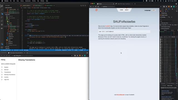Open the No throttling dropdown in DevTools

click(164, 17)
